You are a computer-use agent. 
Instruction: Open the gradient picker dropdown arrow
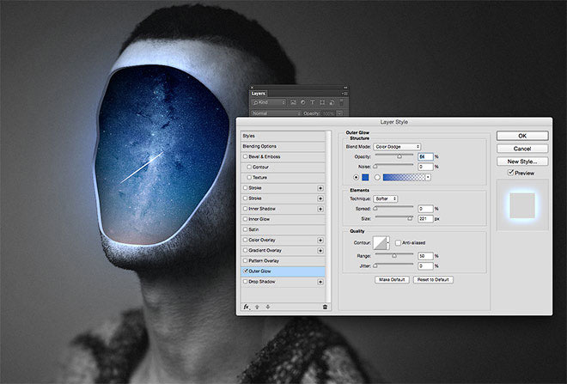[x=428, y=177]
